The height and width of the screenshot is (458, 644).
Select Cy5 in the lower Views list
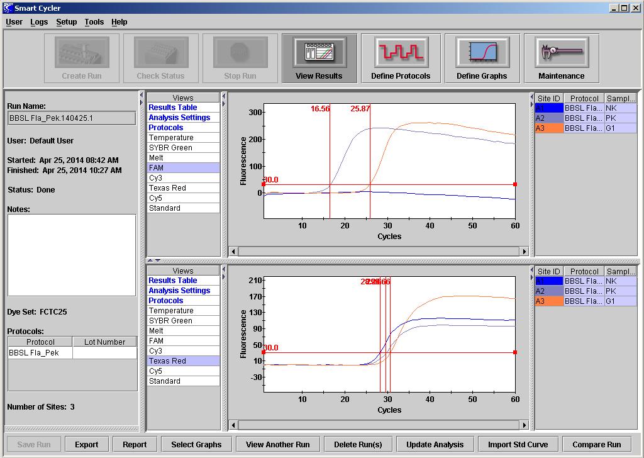[x=183, y=371]
